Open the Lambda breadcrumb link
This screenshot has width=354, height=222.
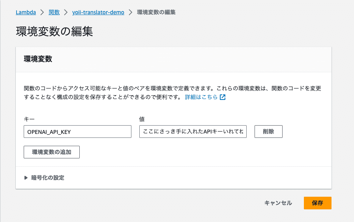coord(26,12)
